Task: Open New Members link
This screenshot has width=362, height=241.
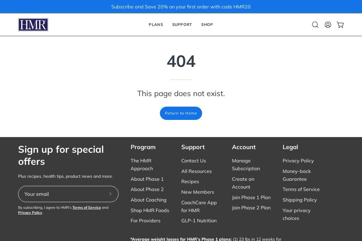Action: click(x=198, y=192)
